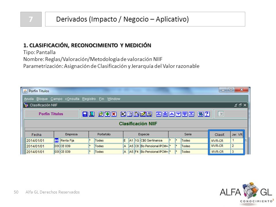This screenshot has width=276, height=207.
Task: Click the scroll up arrow of records scrollbar
Action: 246,140
